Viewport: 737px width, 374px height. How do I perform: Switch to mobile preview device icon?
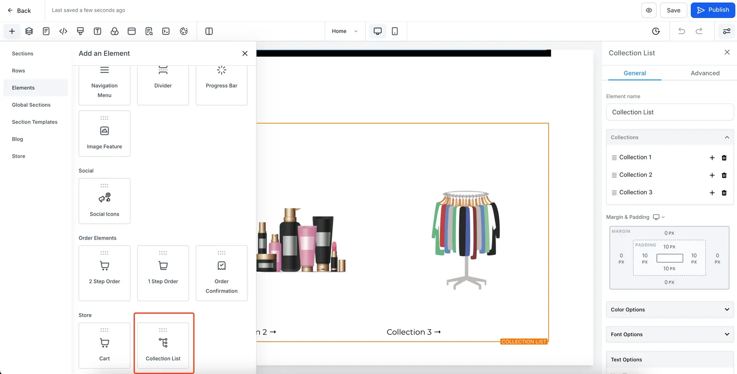pyautogui.click(x=395, y=31)
